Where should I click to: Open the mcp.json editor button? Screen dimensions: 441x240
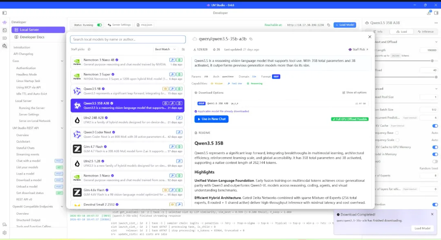144,25
